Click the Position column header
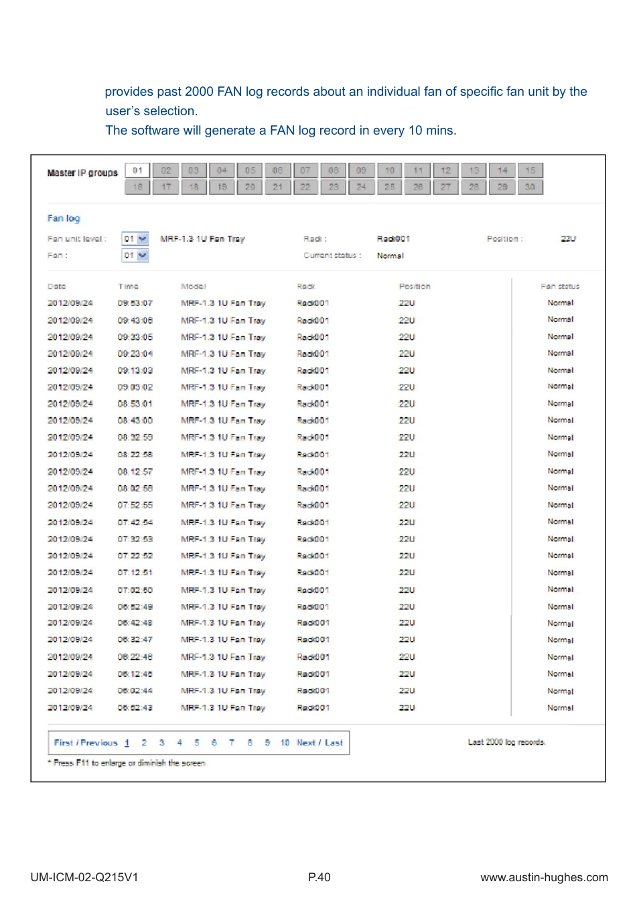The image size is (639, 904). [415, 287]
